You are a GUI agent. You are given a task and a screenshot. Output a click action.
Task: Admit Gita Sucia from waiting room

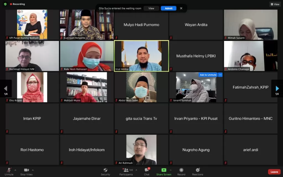click(169, 8)
